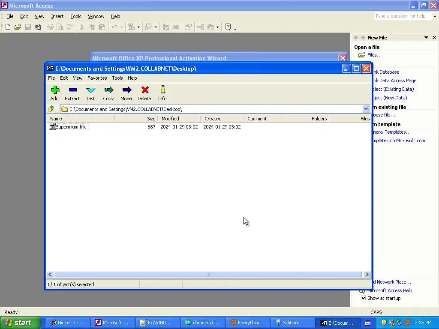This screenshot has width=439, height=329.
Task: Open the OfficeLinks dropdown arrow in Access toolbar
Action: (x=138, y=27)
